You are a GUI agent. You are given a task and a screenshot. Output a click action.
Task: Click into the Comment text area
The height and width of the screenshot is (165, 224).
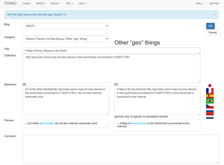click(121, 149)
